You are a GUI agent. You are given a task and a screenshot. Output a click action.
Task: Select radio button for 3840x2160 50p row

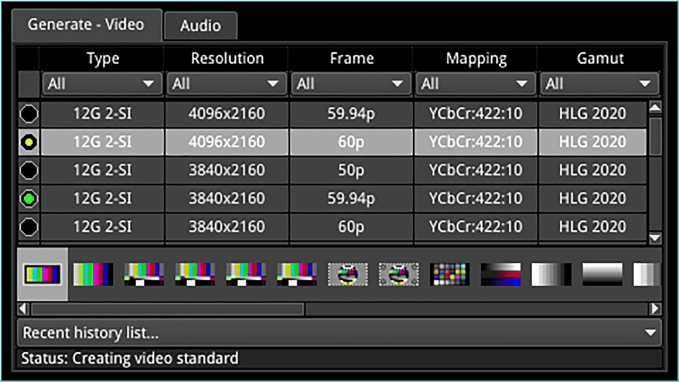click(29, 170)
